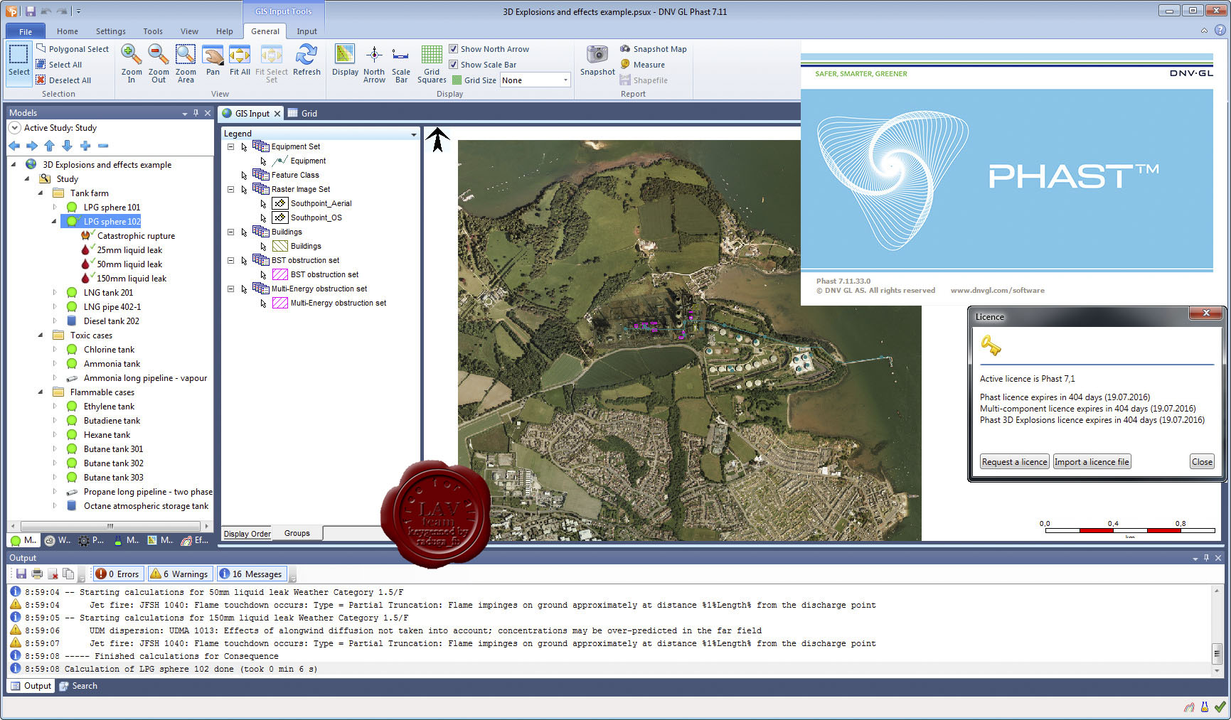Toggle 6 Warnings filter in Output
Image resolution: width=1231 pixels, height=720 pixels.
(180, 574)
